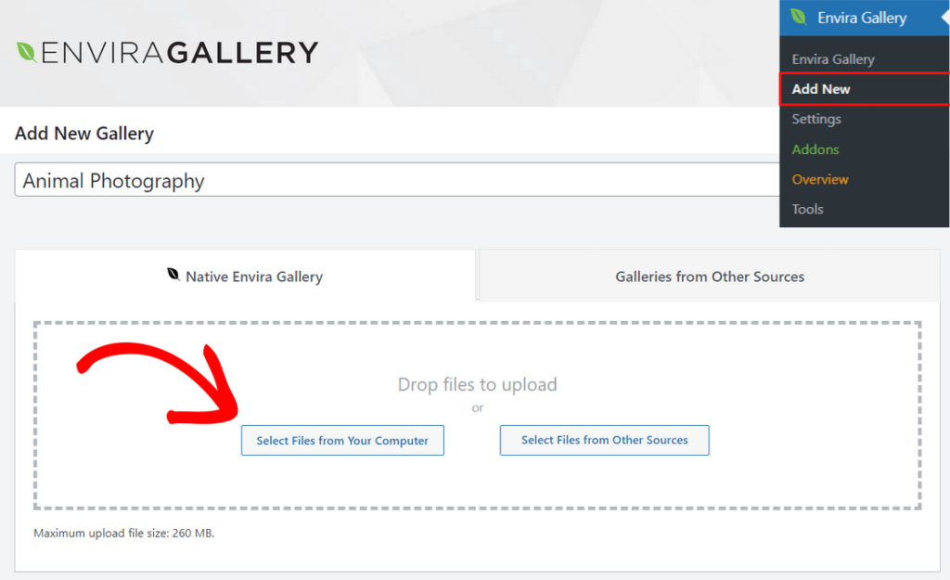Image resolution: width=950 pixels, height=580 pixels.
Task: Open the Addons page from the sidebar
Action: coord(815,149)
